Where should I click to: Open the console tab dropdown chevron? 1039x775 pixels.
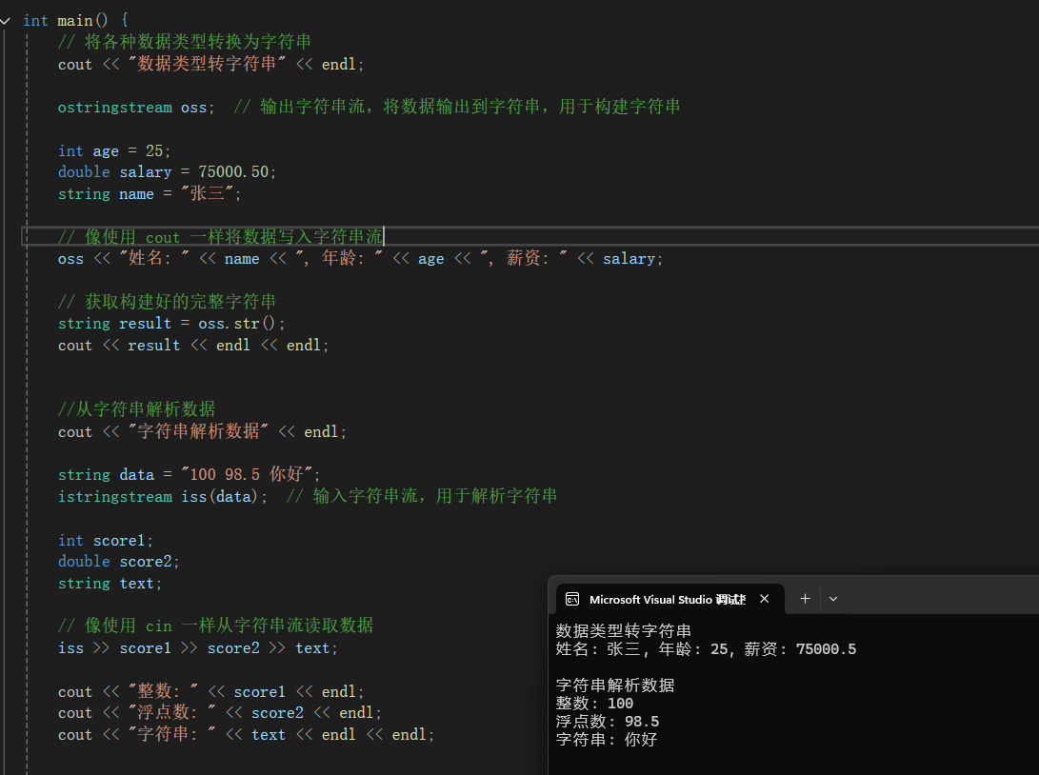(x=833, y=599)
